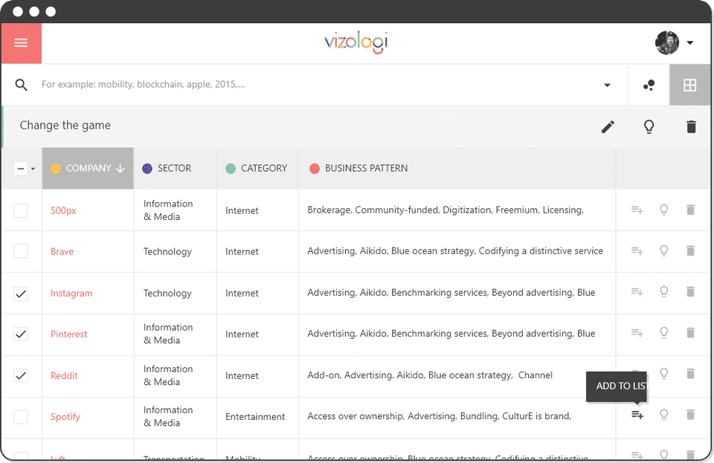Delete the Change the game list
The image size is (714, 463).
click(691, 127)
